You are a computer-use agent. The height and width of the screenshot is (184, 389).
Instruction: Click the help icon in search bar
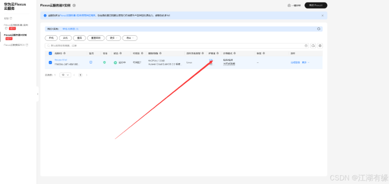coord(306,46)
